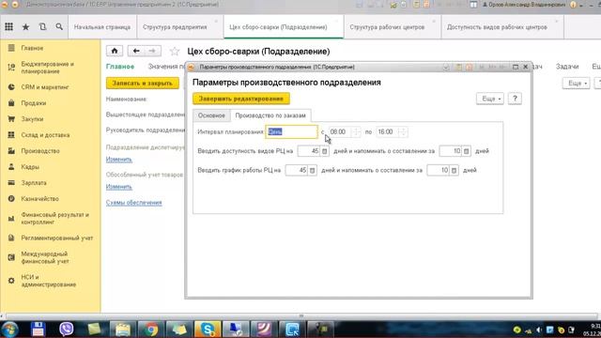601x338 pixels.
Task: Open Склад и доставка section
Action: click(x=45, y=135)
